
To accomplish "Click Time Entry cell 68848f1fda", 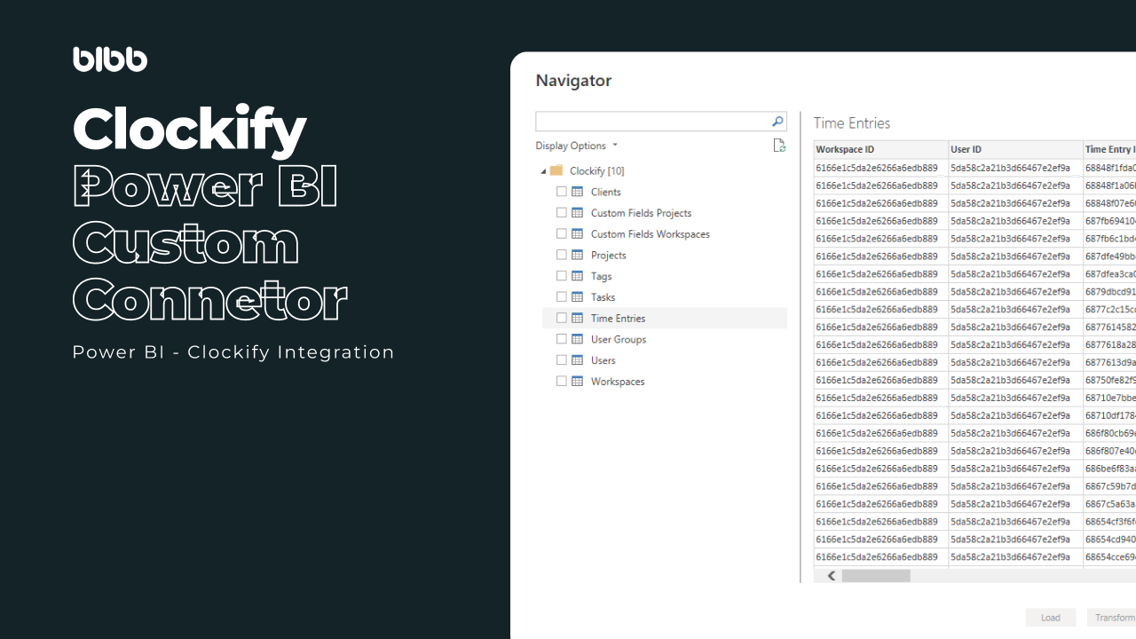I will click(1109, 168).
